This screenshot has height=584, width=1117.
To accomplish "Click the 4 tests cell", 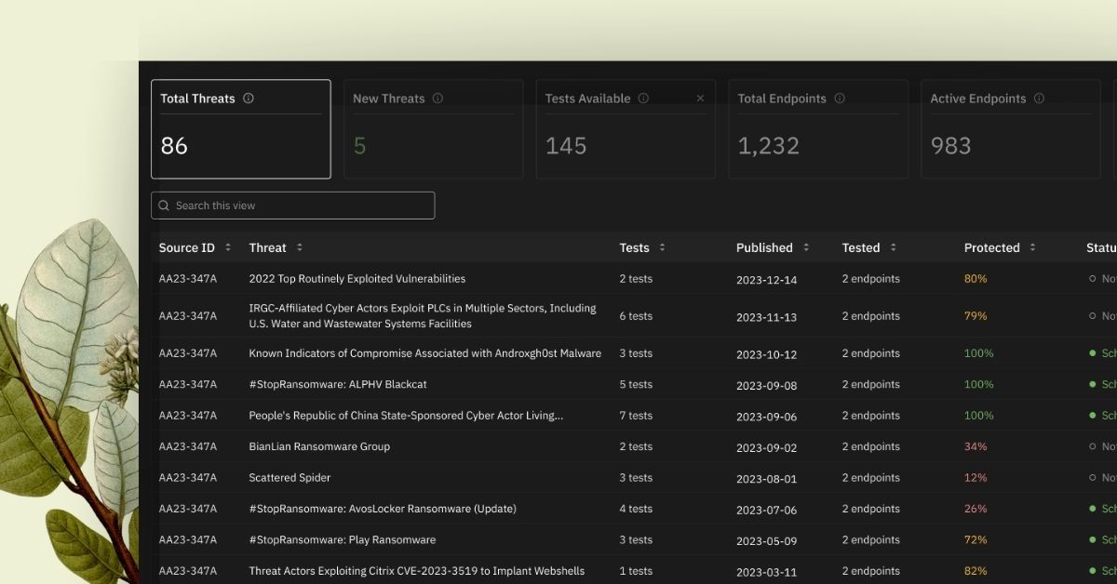I will (x=636, y=509).
